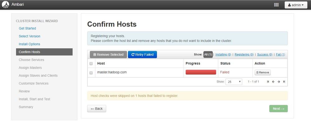311x125 pixels.
Task: Open the Get Started wizard step
Action: [27, 28]
